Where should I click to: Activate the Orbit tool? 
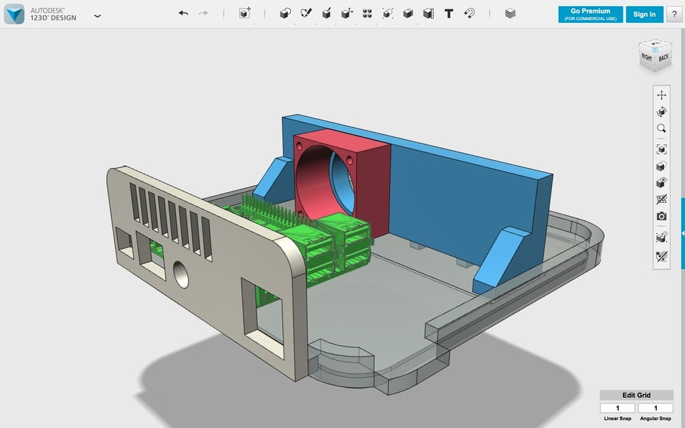(662, 112)
